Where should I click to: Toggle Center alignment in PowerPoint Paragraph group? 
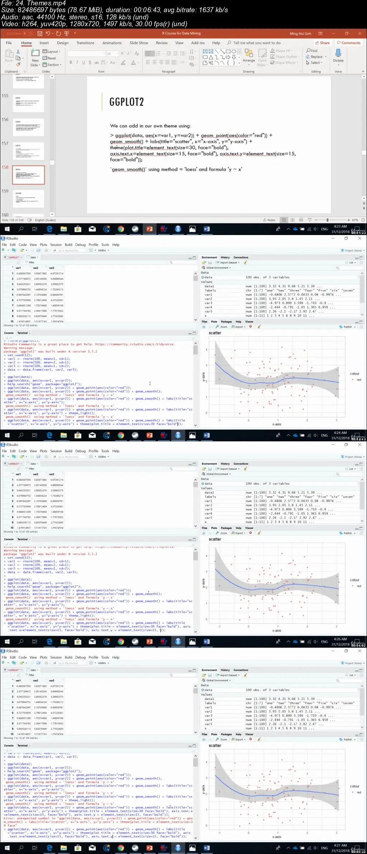click(x=154, y=62)
